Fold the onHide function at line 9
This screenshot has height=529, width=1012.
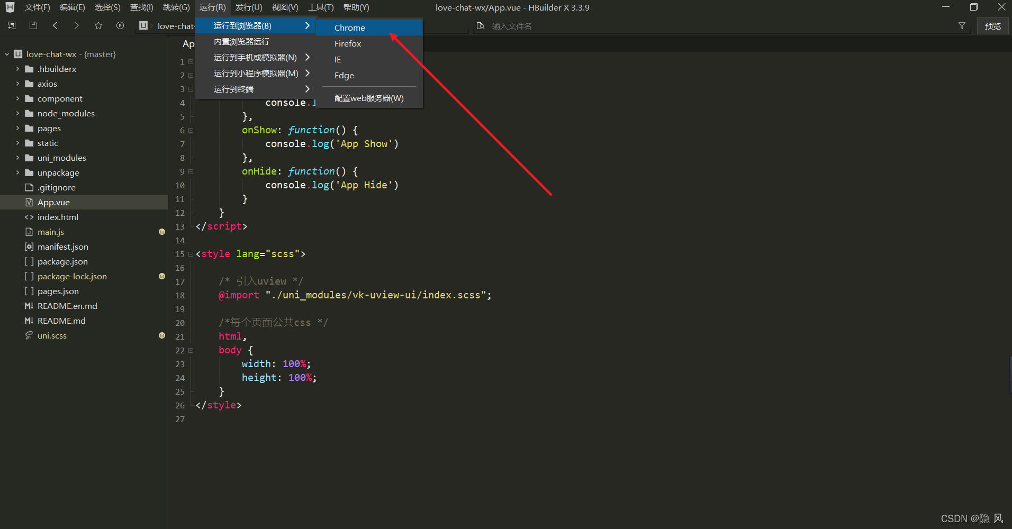coord(191,171)
